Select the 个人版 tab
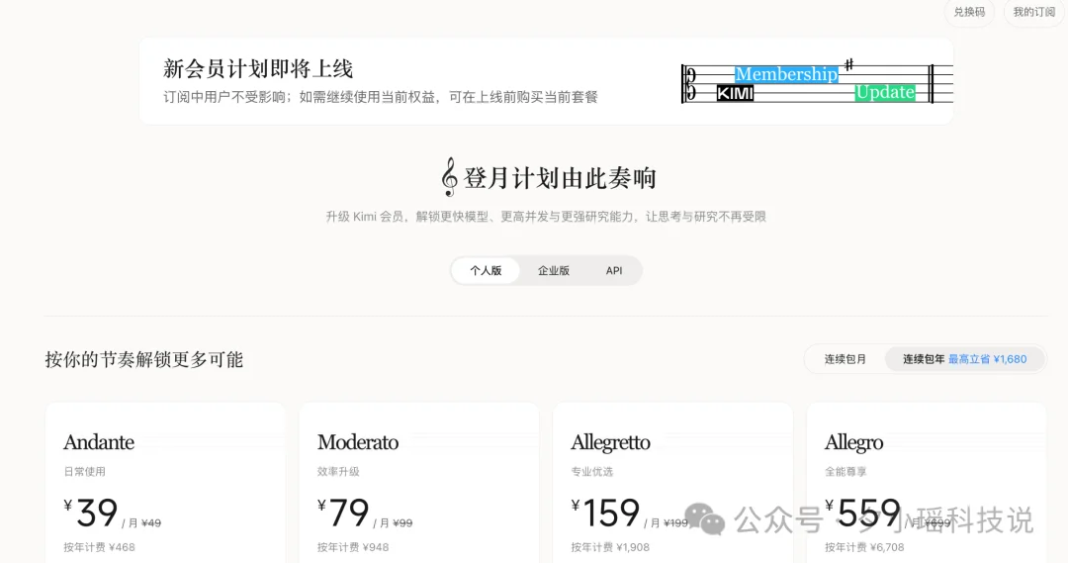1068x563 pixels. tap(486, 270)
